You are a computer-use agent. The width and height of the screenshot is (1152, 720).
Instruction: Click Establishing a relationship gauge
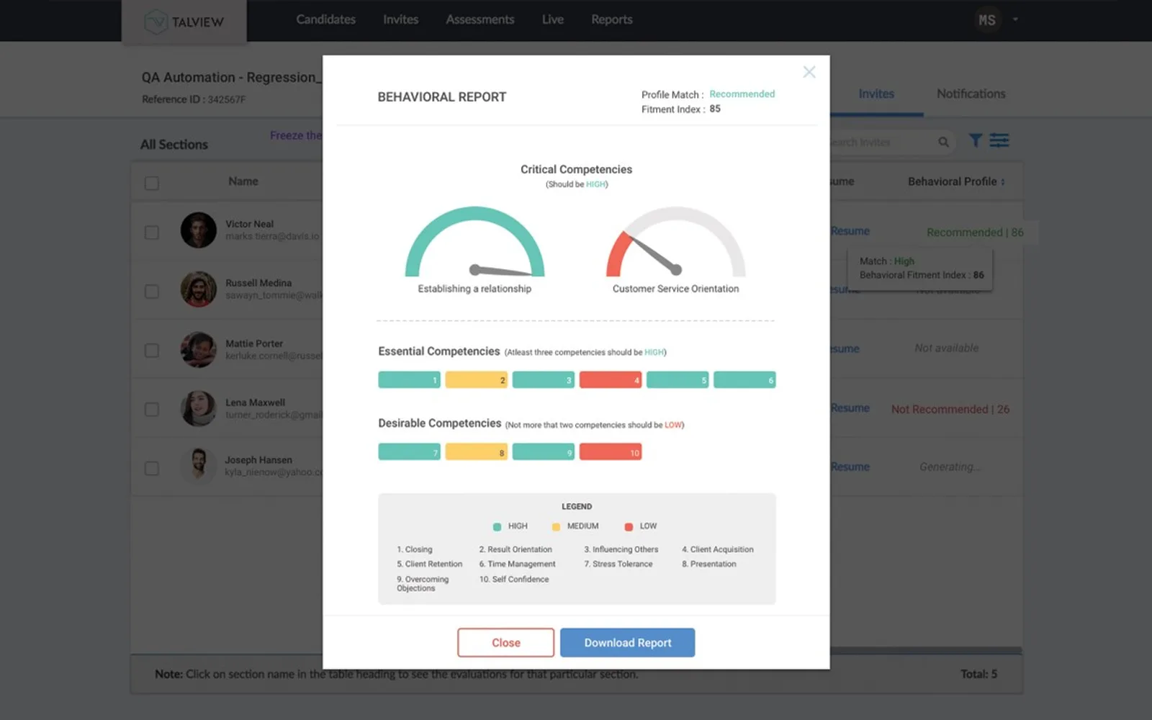pyautogui.click(x=474, y=242)
